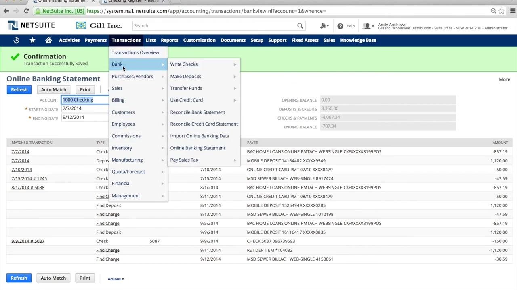Open Transactions Overview
The width and height of the screenshot is (517, 290).
[135, 52]
